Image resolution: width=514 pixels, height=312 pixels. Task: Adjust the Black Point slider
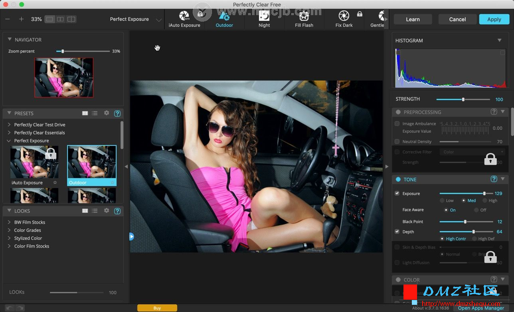point(466,222)
